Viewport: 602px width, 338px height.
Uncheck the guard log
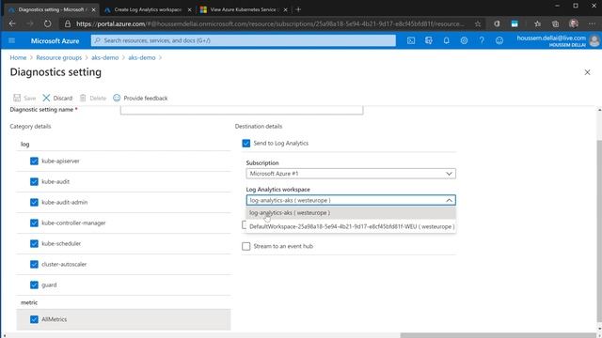tap(34, 285)
